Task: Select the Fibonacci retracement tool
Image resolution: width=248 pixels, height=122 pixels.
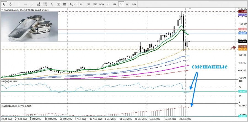Action: pyautogui.click(x=45, y=4)
